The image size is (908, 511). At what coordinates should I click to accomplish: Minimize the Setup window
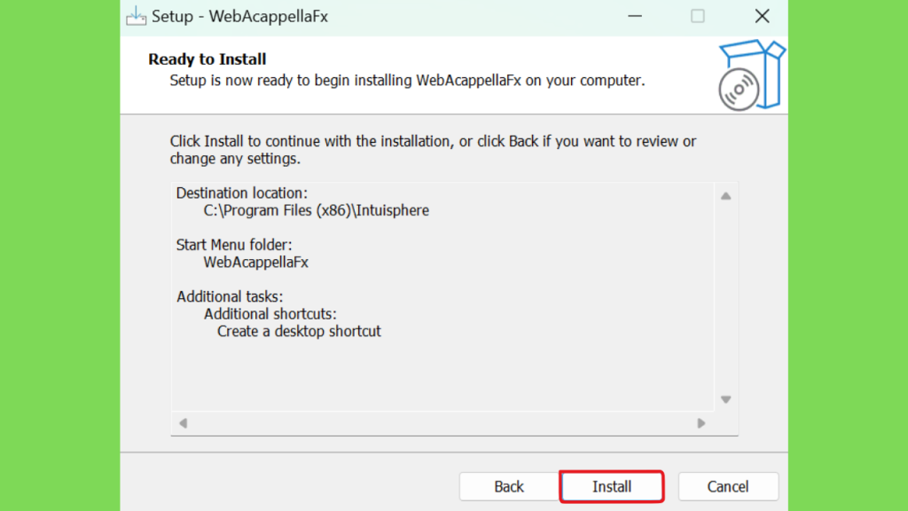(x=635, y=16)
